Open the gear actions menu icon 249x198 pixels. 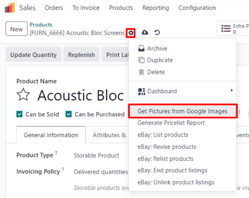click(x=131, y=33)
